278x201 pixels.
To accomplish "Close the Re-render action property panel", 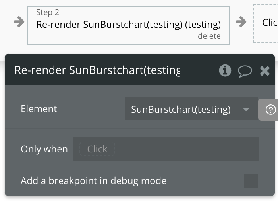I will 264,71.
